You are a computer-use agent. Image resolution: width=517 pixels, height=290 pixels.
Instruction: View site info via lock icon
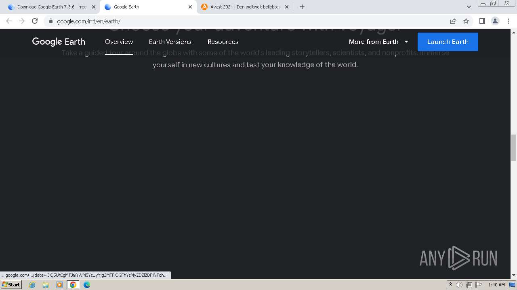click(50, 21)
